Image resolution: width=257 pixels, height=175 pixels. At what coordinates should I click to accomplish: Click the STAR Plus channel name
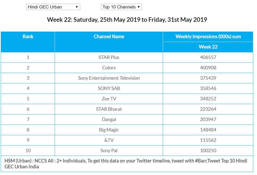pos(109,57)
